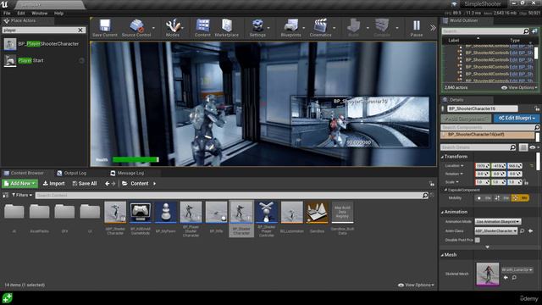Image resolution: width=542 pixels, height=305 pixels.
Task: Open the Marketplace from the toolbar
Action: (x=227, y=28)
